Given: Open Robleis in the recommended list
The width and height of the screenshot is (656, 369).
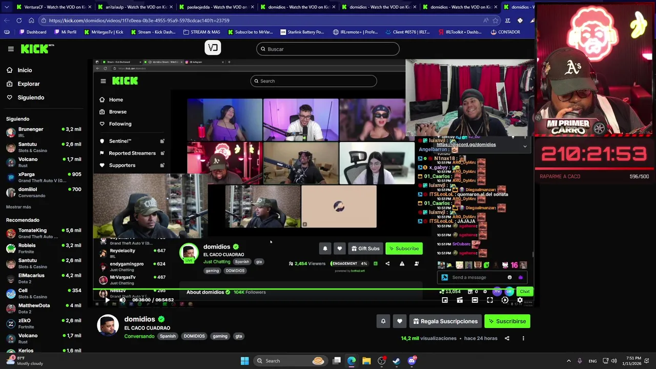Looking at the screenshot, I should point(44,248).
